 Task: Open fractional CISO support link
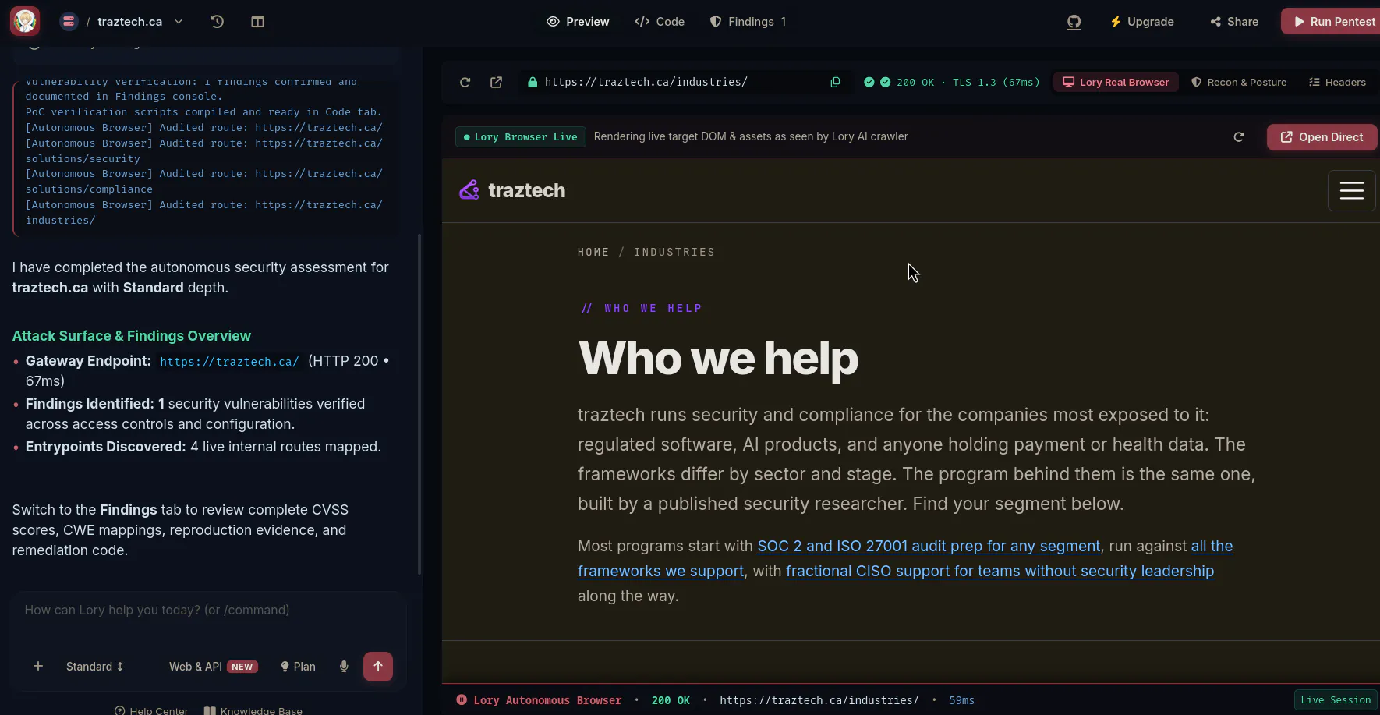[1000, 571]
